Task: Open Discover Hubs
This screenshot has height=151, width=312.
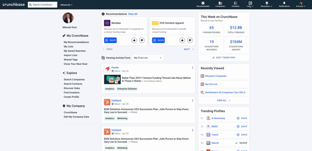Action: coord(72,88)
